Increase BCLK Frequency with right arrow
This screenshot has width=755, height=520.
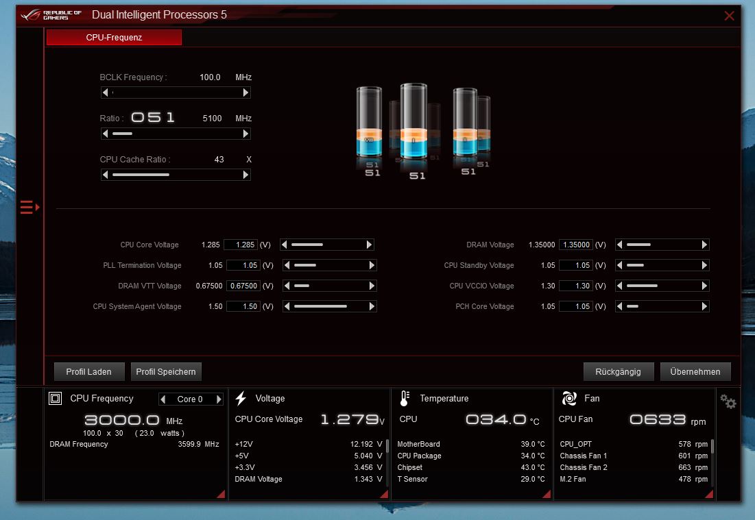click(246, 92)
